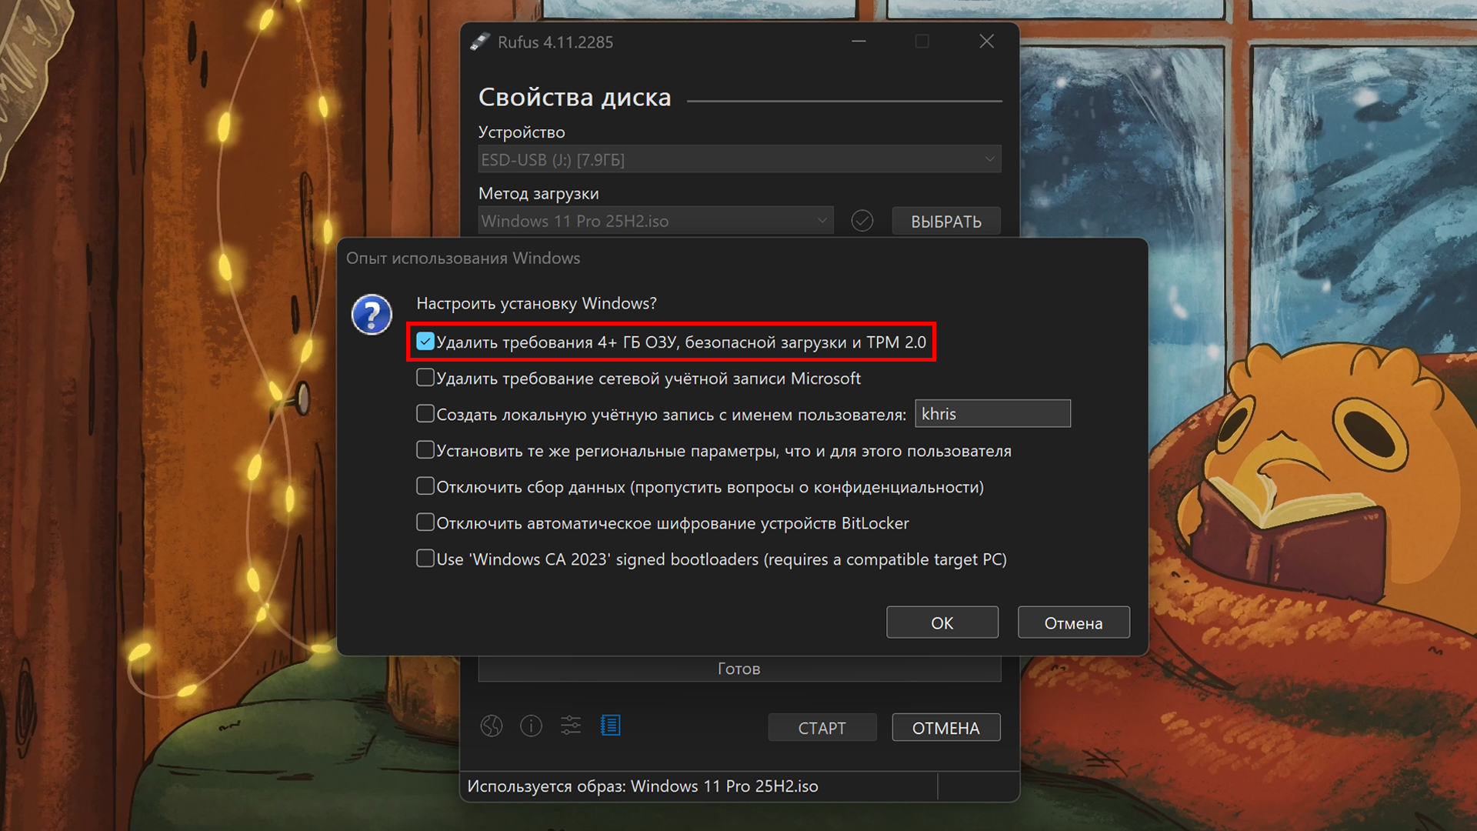The height and width of the screenshot is (831, 1477).
Task: Enable removing the Microsoft account requirement
Action: tap(425, 378)
